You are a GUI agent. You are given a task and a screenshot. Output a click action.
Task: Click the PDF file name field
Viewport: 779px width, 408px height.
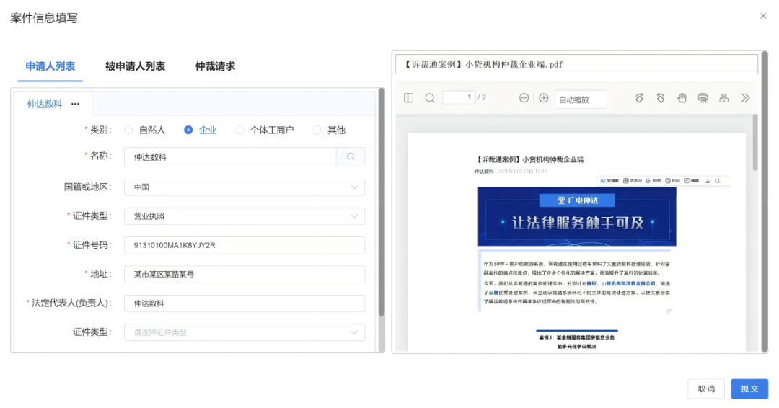[x=576, y=65]
